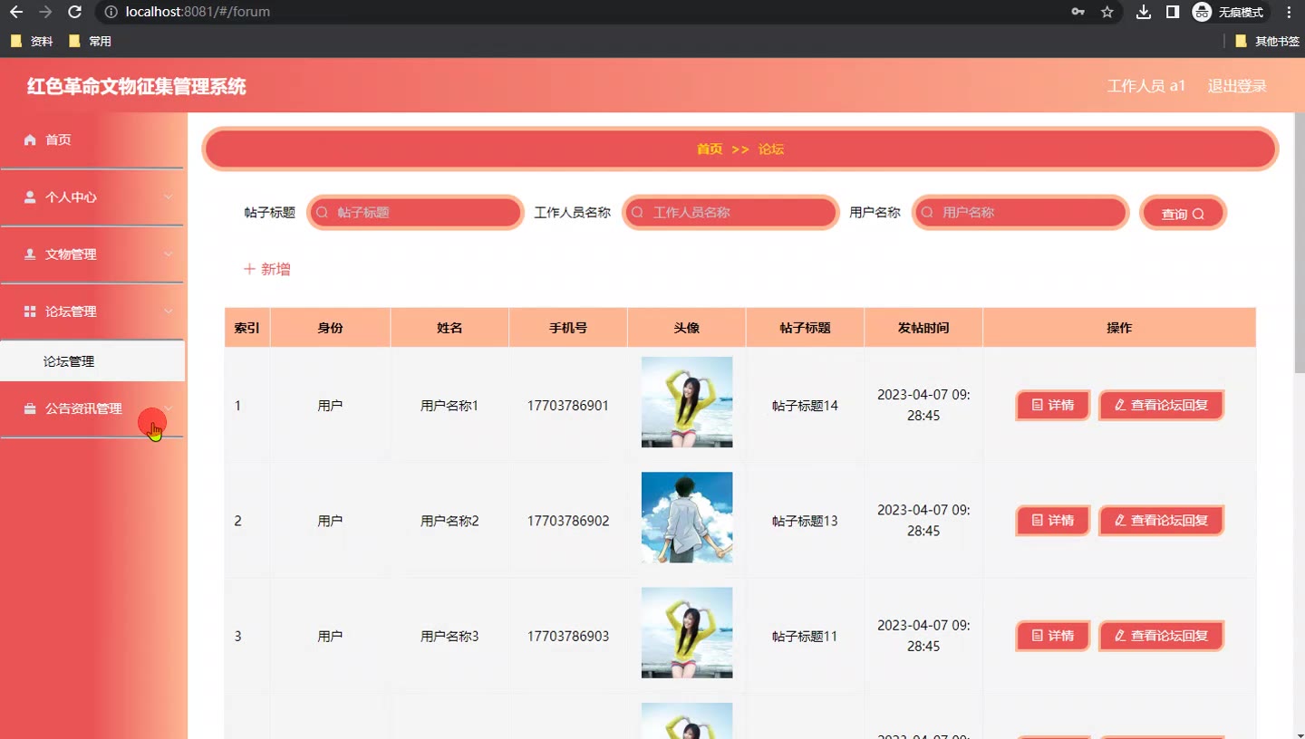Click the icon beside 文物管理
Image resolution: width=1305 pixels, height=739 pixels.
tap(30, 254)
